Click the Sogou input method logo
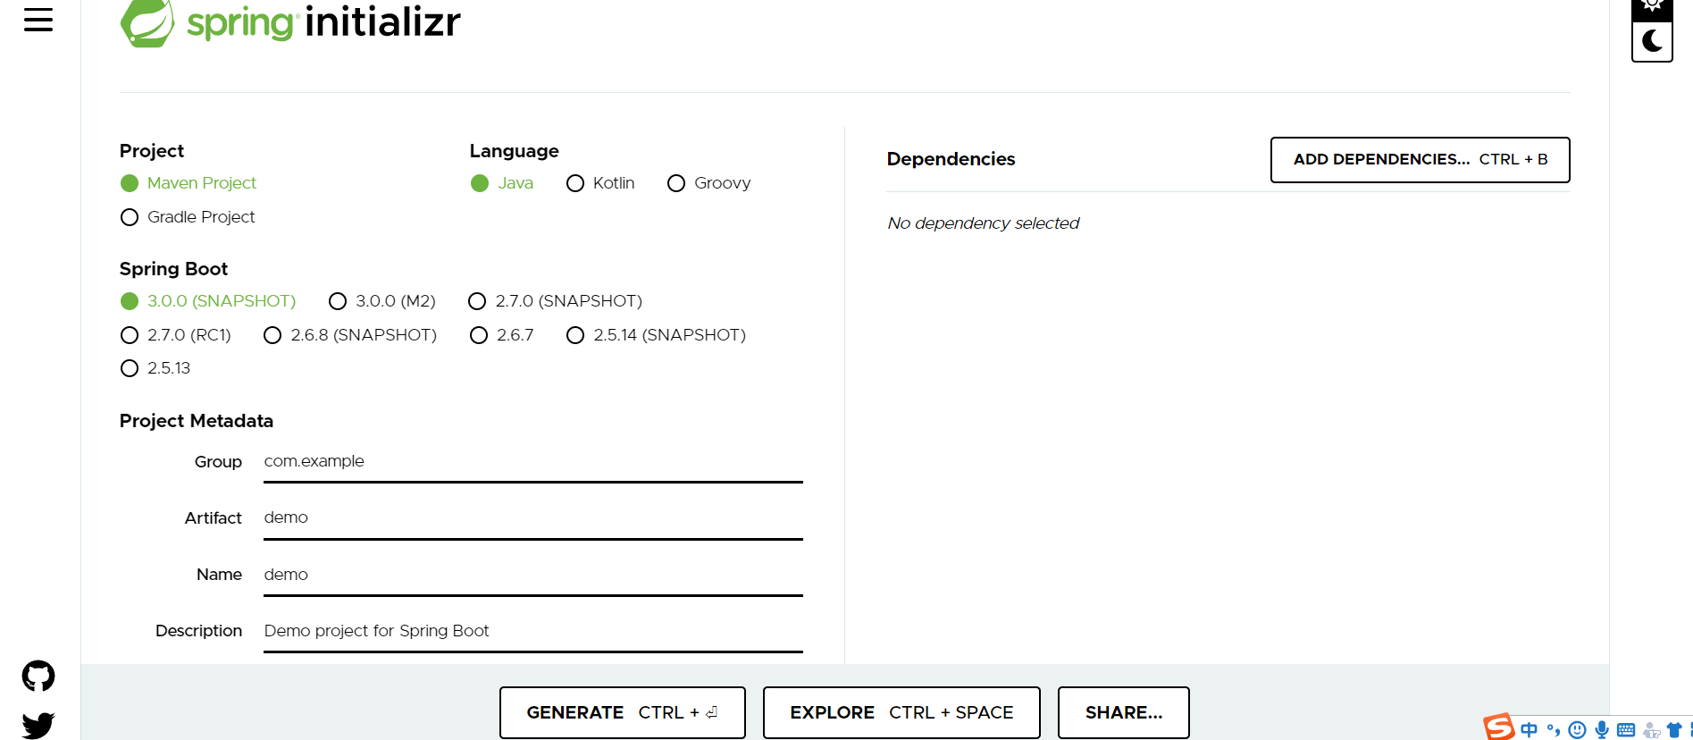This screenshot has height=740, width=1693. [1499, 727]
